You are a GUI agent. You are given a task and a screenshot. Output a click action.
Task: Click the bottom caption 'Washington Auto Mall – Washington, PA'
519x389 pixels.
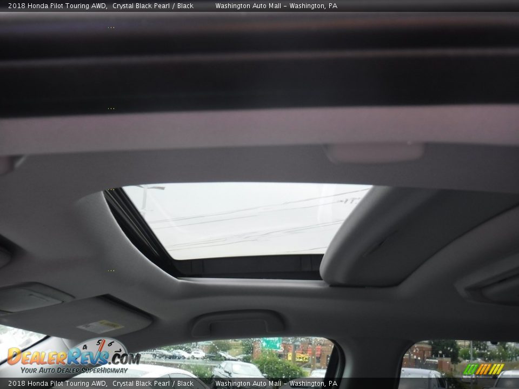[x=276, y=384]
